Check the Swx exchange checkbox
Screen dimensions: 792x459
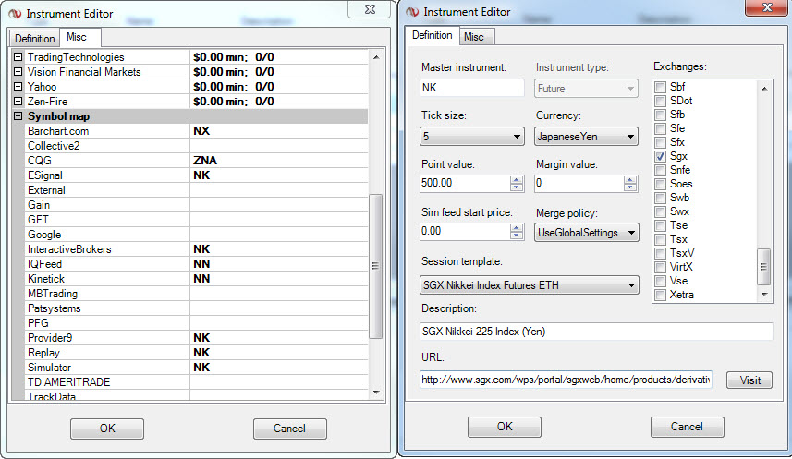(660, 211)
